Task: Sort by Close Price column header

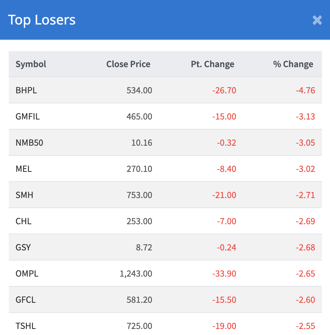Action: click(128, 64)
